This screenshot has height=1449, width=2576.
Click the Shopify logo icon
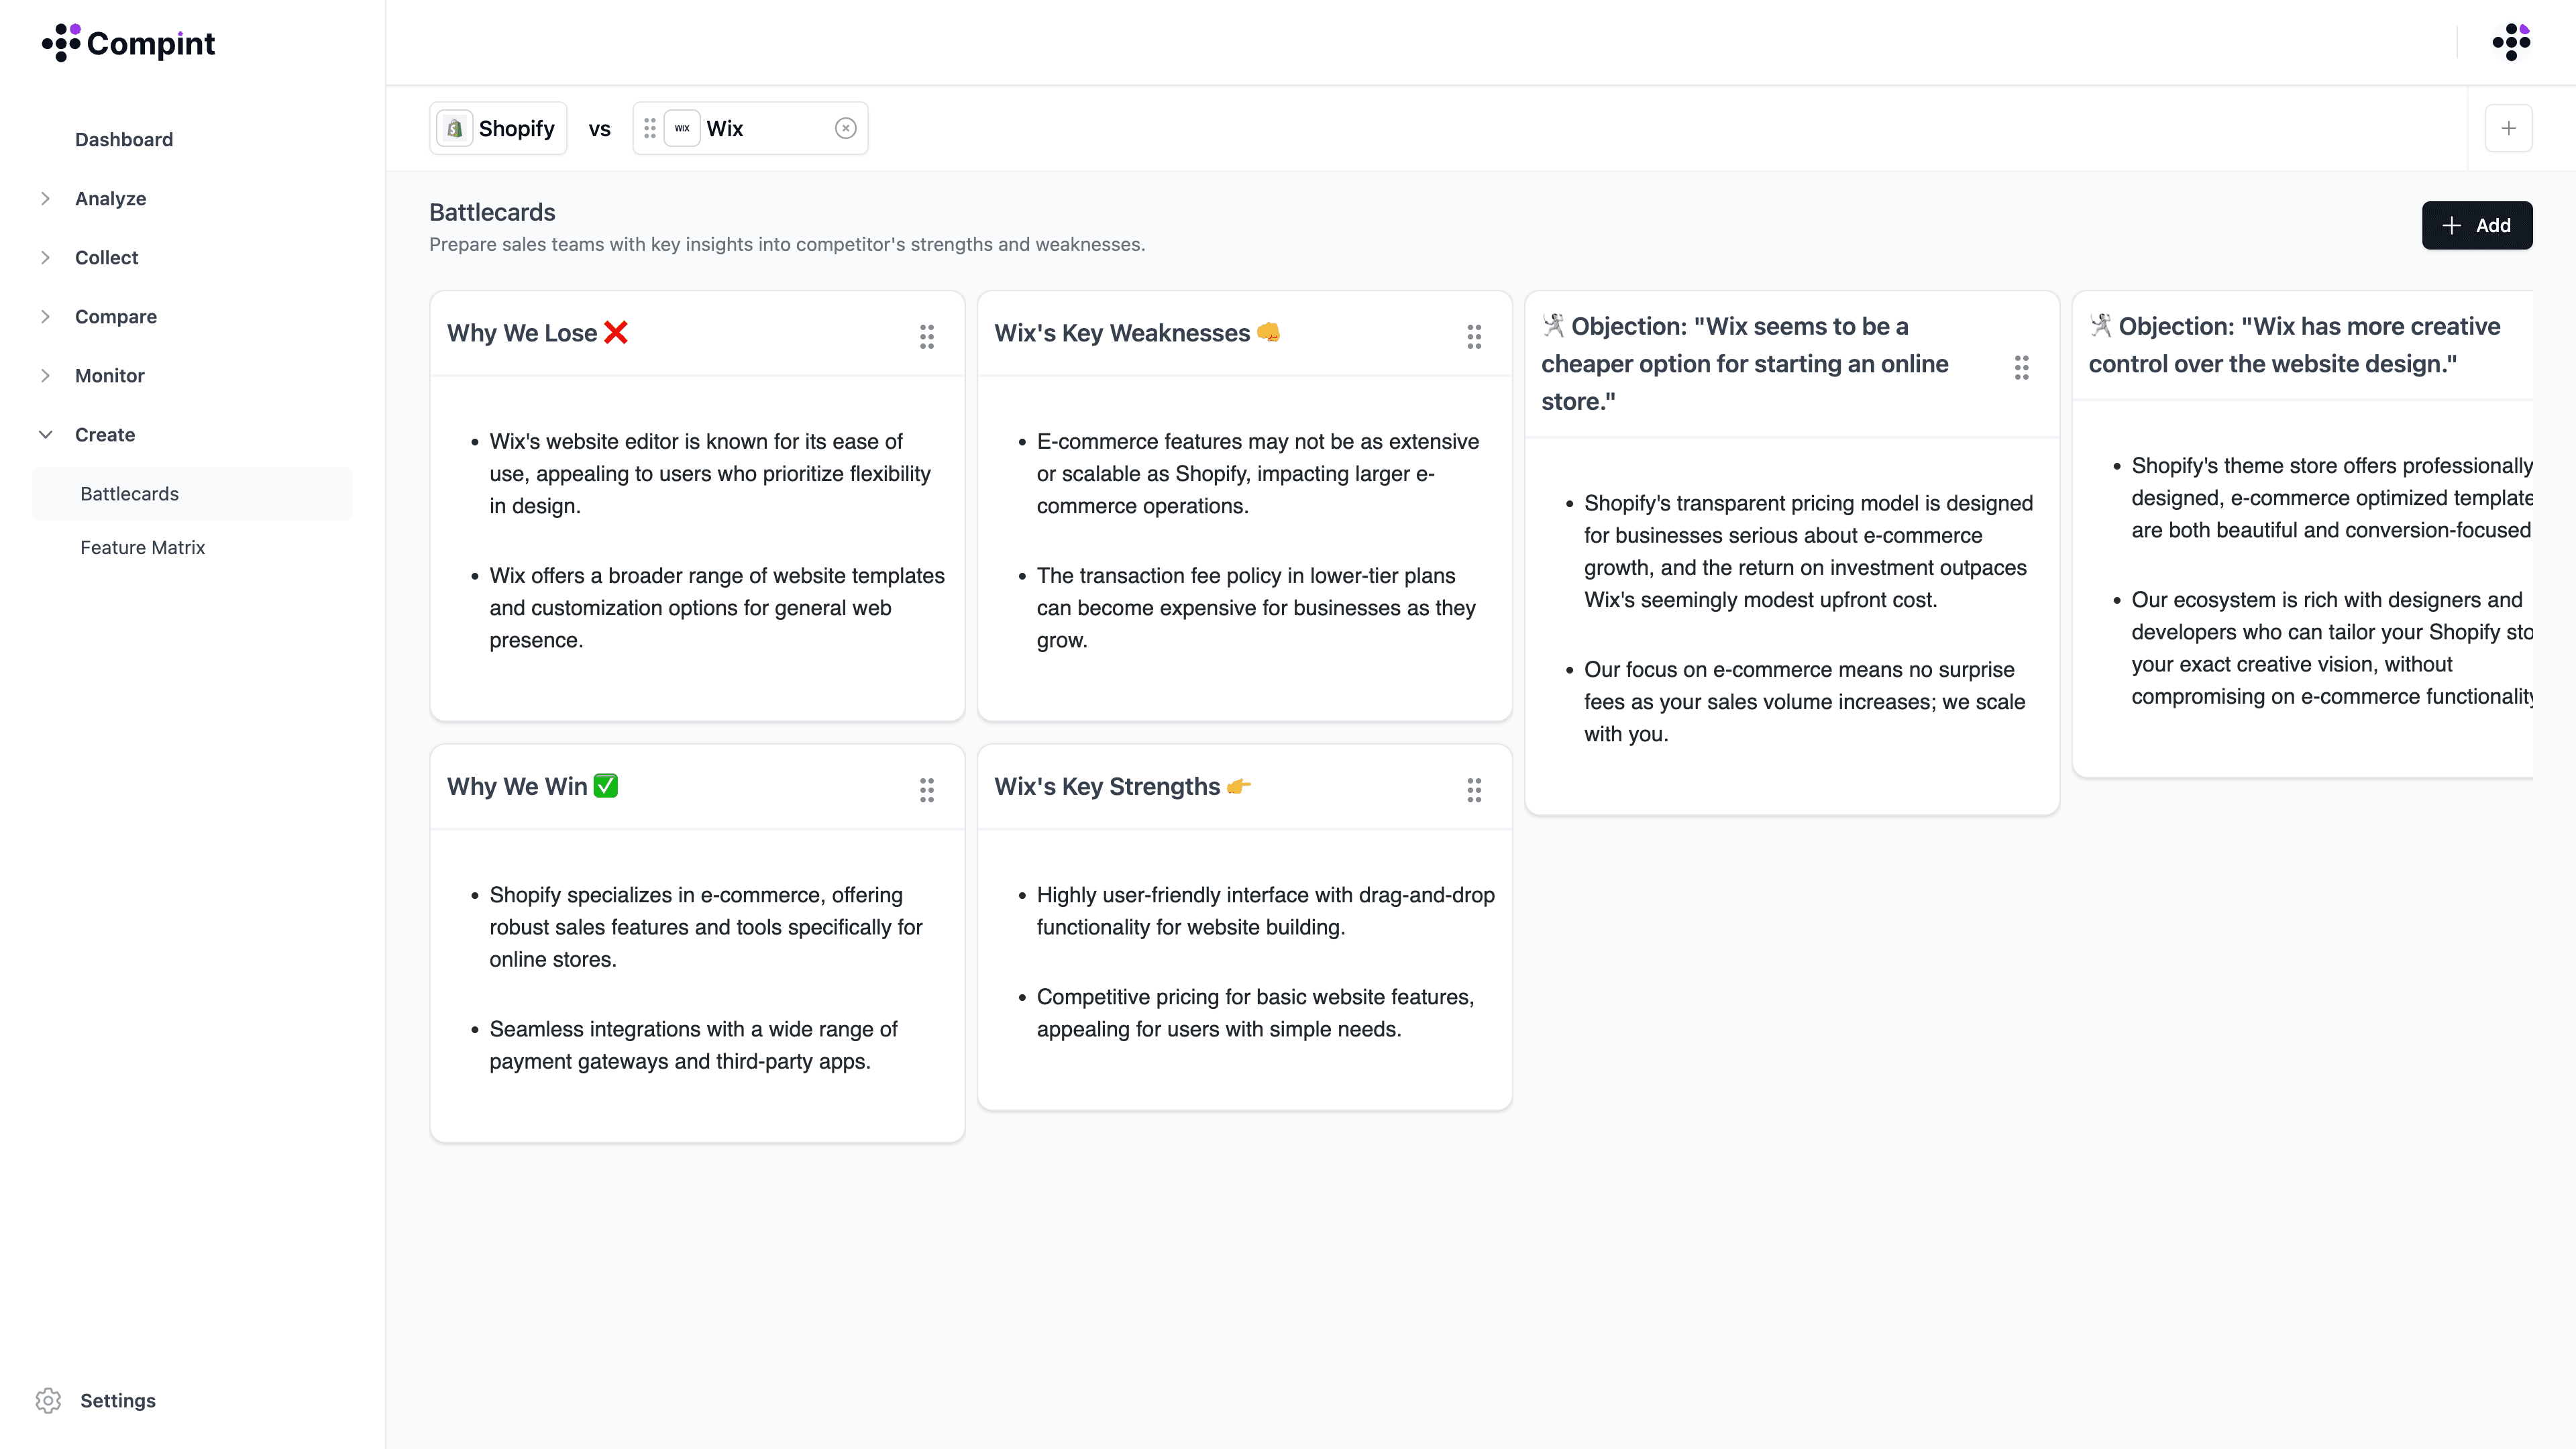tap(455, 128)
